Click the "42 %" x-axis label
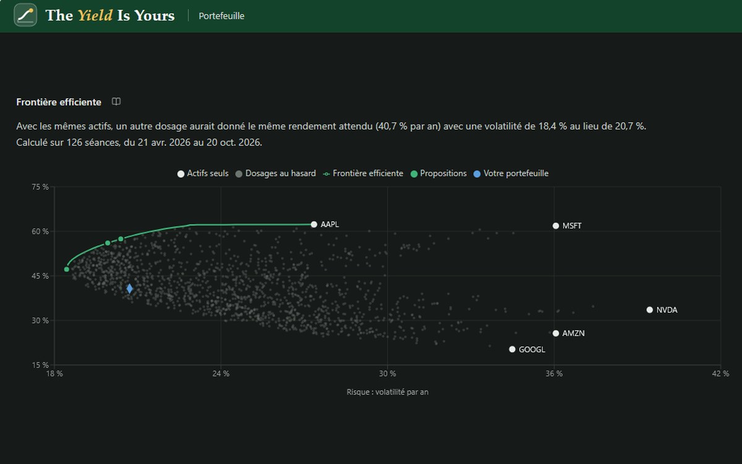742x464 pixels. [721, 374]
